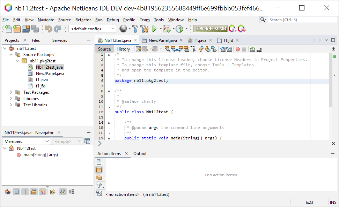Show action items for currently edited file
This screenshot has height=207, width=339.
click(99, 162)
